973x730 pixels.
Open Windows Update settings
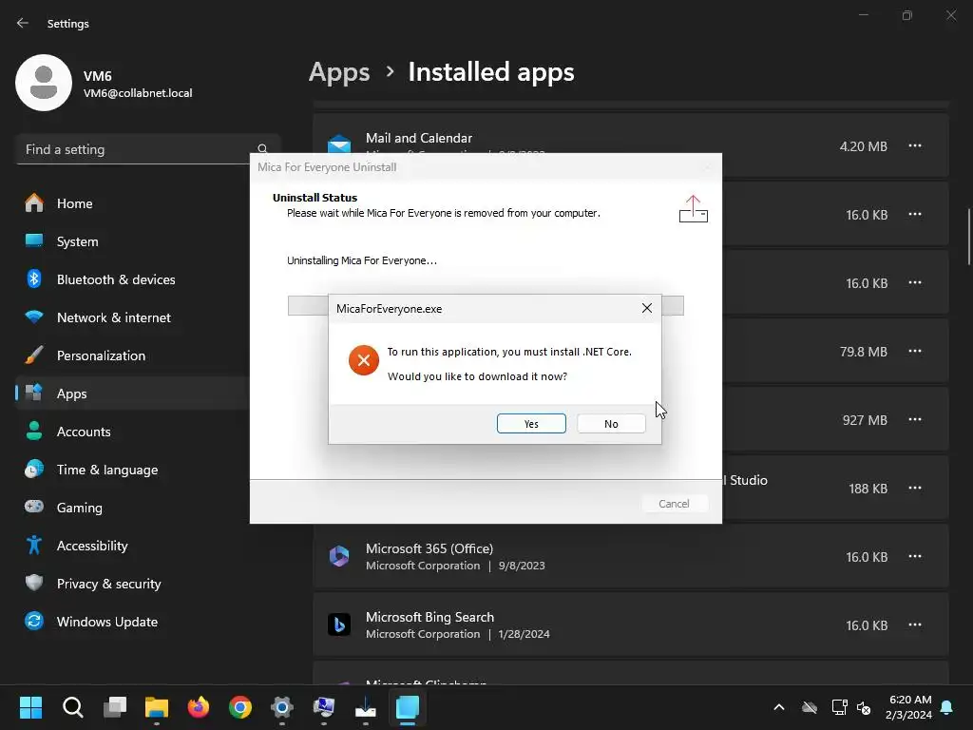pos(133,622)
